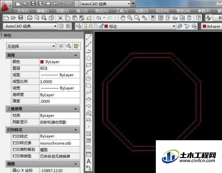
Task: Click the Plot Preview icon
Action: (37, 18)
